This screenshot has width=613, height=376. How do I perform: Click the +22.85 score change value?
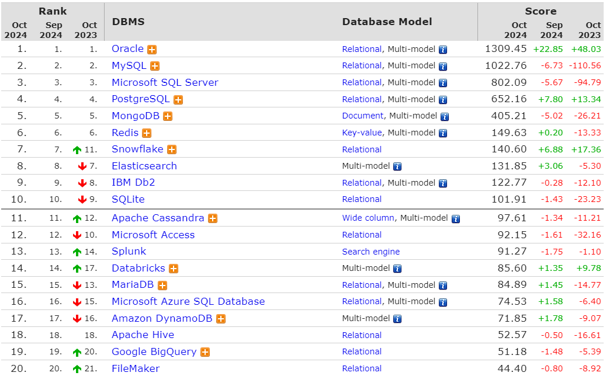pos(548,49)
